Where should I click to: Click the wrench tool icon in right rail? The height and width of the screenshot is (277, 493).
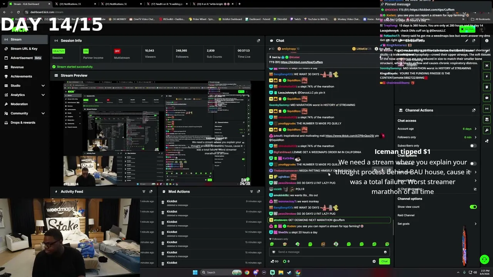[x=487, y=130]
